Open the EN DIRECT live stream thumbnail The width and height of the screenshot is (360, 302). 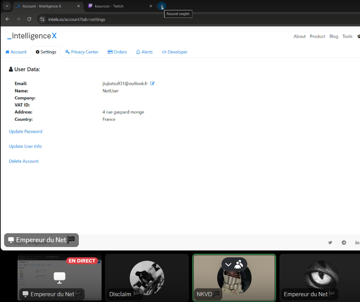click(60, 277)
